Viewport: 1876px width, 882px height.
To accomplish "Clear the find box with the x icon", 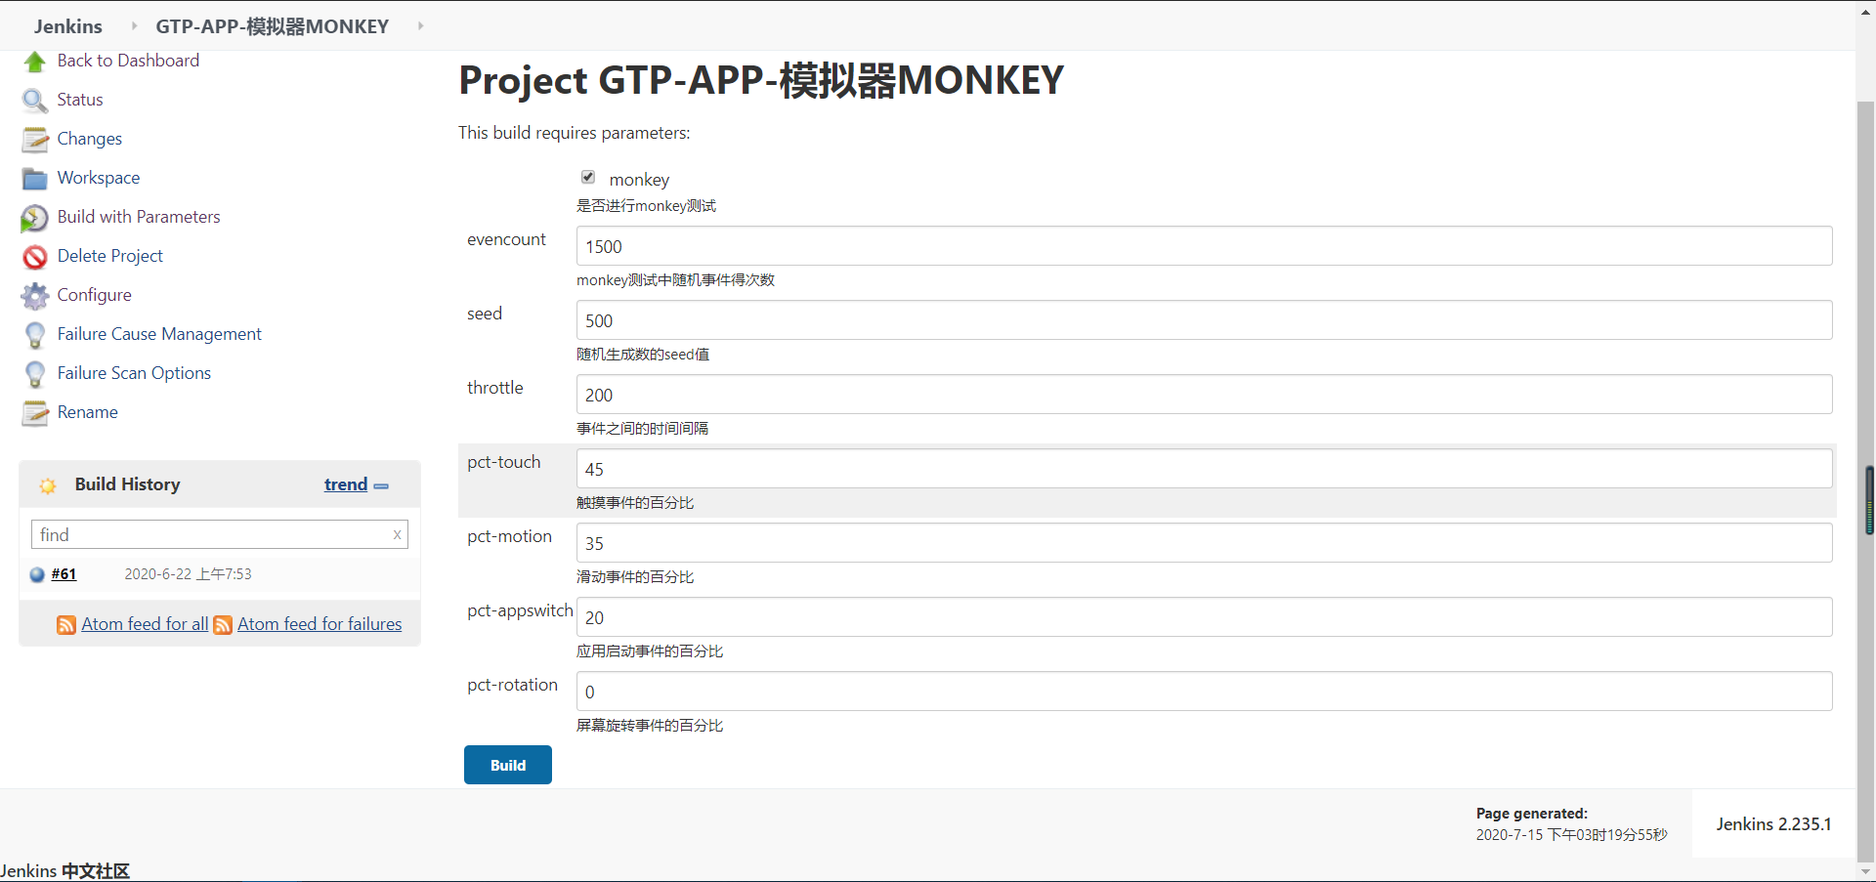I will [397, 534].
